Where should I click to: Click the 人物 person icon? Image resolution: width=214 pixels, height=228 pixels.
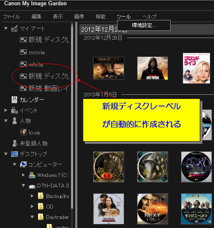point(14,121)
